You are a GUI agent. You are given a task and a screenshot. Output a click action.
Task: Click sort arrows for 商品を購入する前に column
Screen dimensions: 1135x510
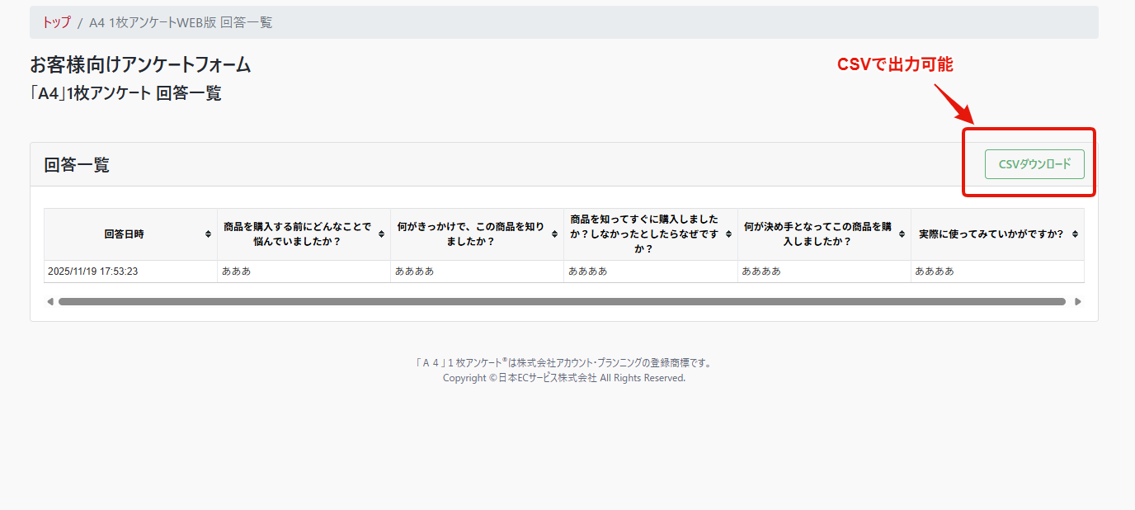[x=381, y=234]
